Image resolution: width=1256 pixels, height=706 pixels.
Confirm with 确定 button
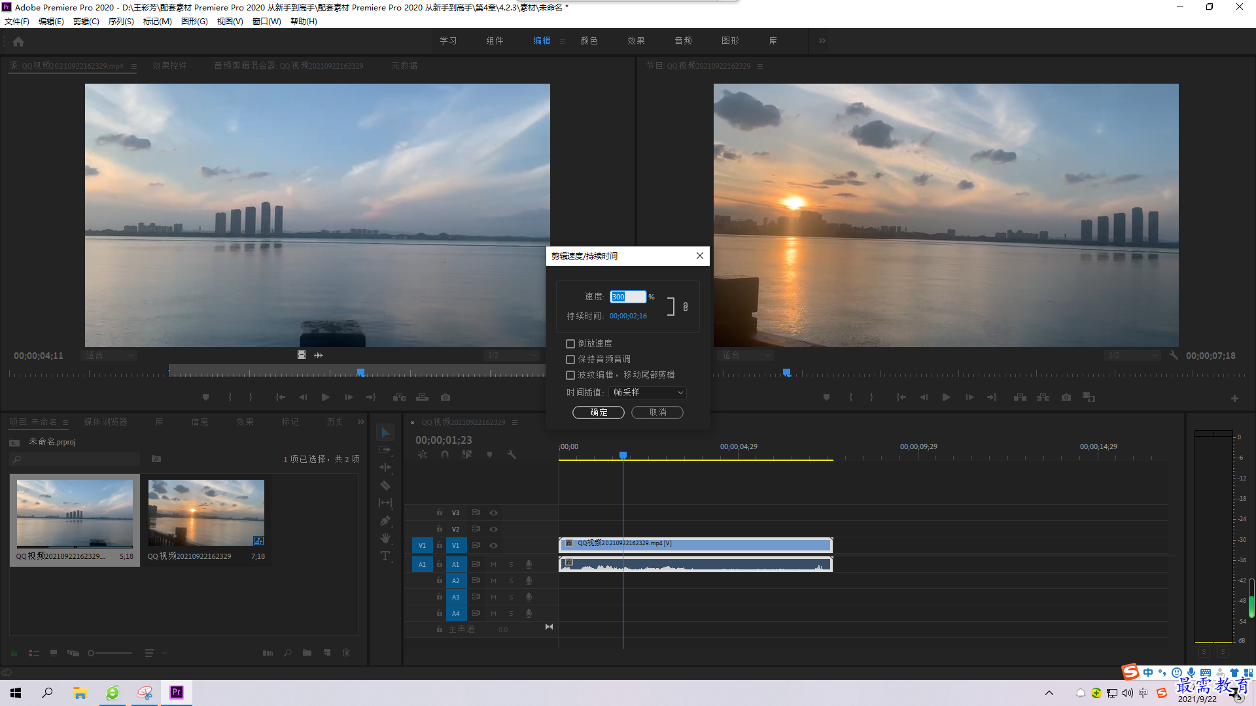pos(599,412)
